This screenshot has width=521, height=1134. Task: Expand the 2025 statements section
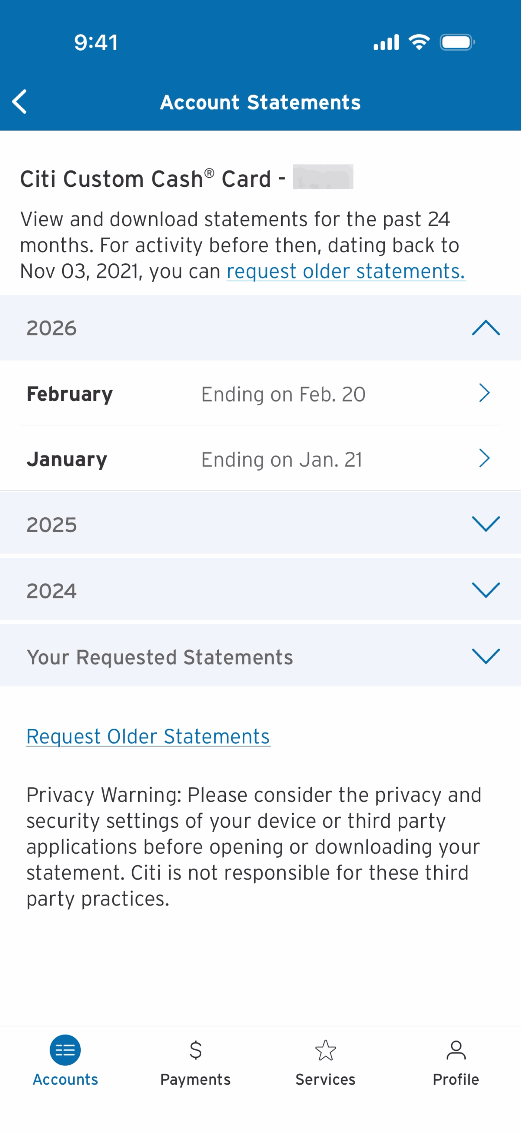tap(260, 524)
